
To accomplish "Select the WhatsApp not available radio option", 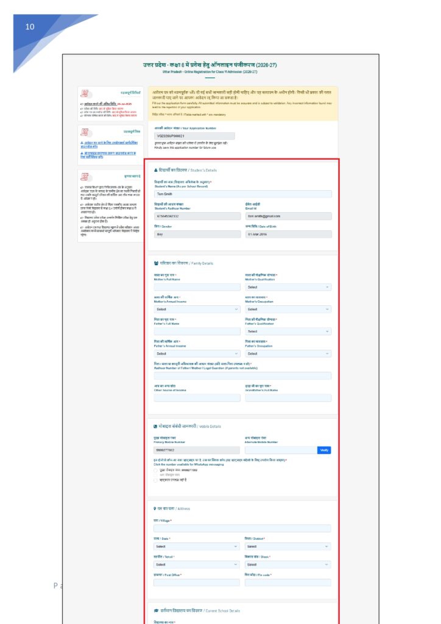I will click(x=155, y=480).
